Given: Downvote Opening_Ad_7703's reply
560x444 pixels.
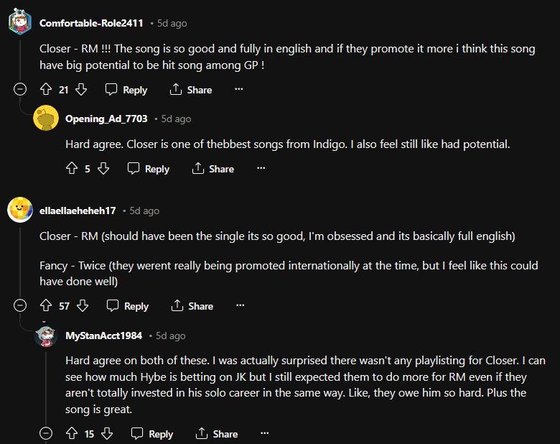Looking at the screenshot, I should 103,169.
